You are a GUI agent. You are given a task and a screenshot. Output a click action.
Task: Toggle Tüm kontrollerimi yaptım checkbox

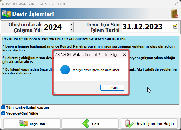click(3, 108)
